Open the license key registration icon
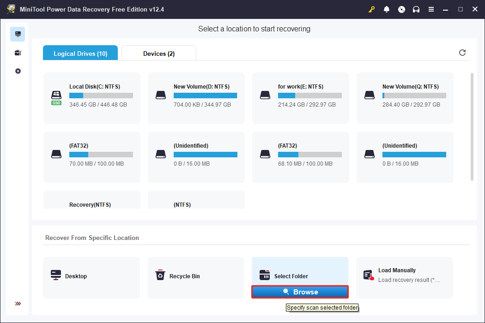This screenshot has width=485, height=323. pyautogui.click(x=372, y=9)
